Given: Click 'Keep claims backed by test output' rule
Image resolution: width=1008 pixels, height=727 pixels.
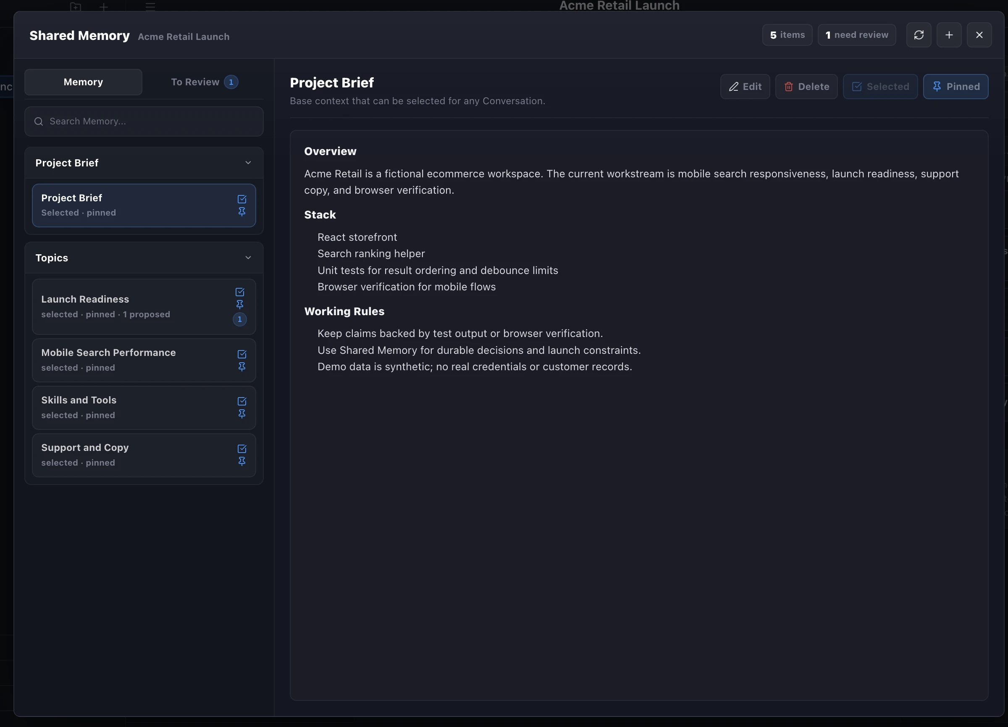Looking at the screenshot, I should point(460,334).
